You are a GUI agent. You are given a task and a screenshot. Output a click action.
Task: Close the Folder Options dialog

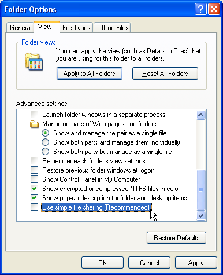click(x=214, y=9)
